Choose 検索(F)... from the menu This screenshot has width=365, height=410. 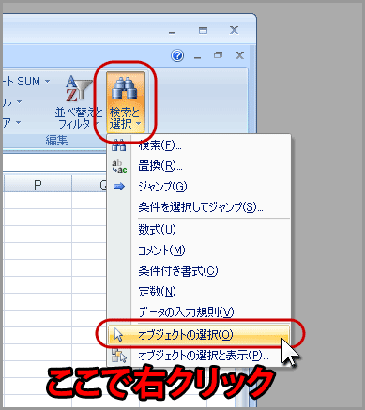click(x=198, y=145)
